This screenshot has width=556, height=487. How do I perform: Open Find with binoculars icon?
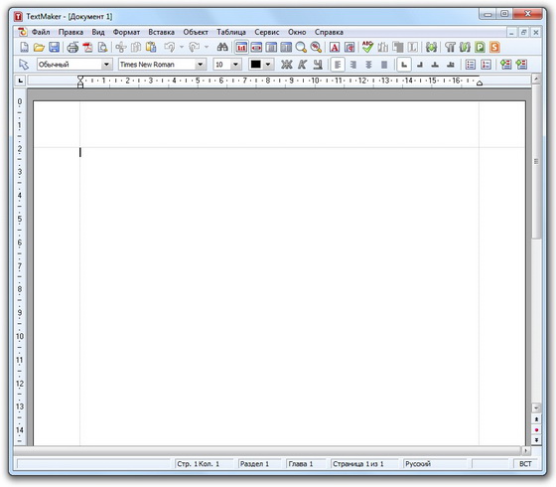click(222, 47)
